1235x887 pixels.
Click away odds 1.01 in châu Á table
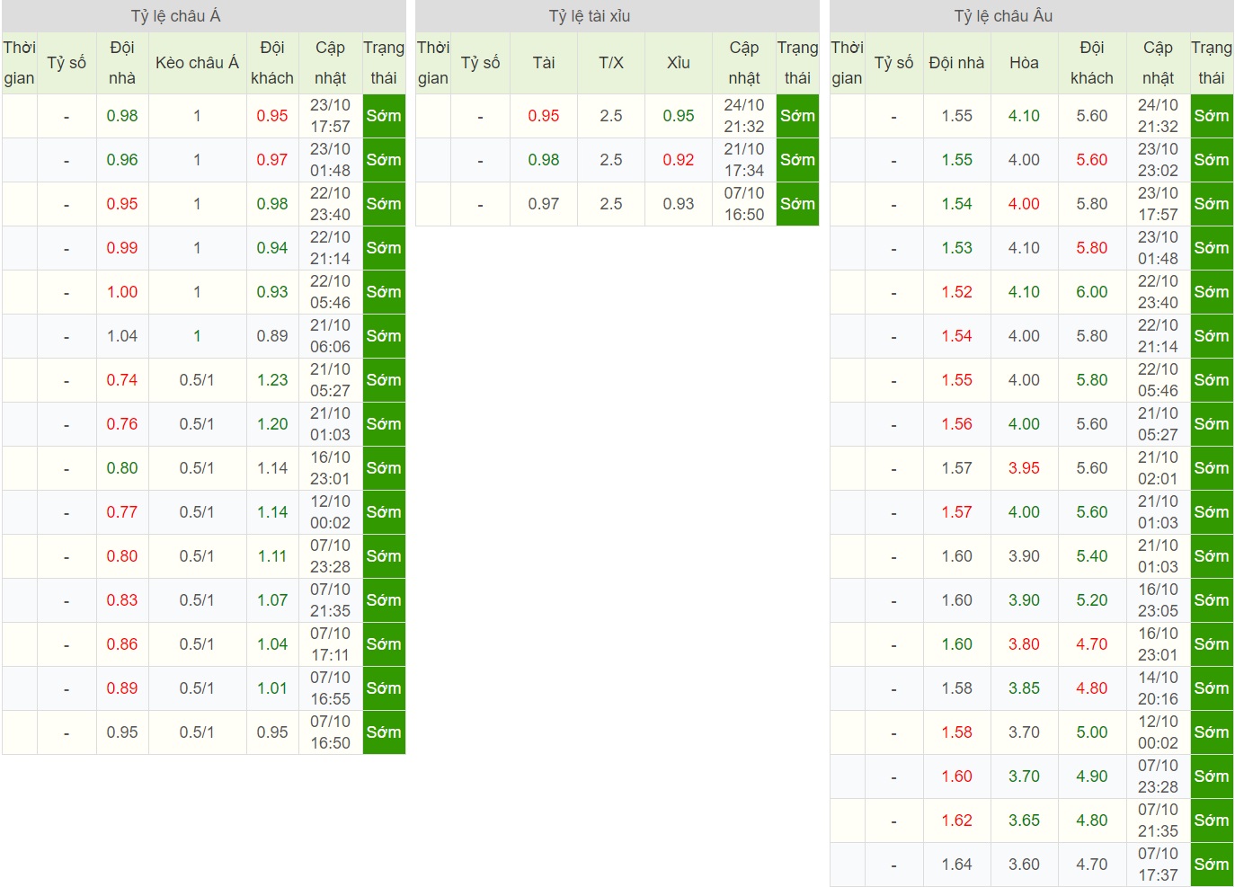[x=272, y=688]
